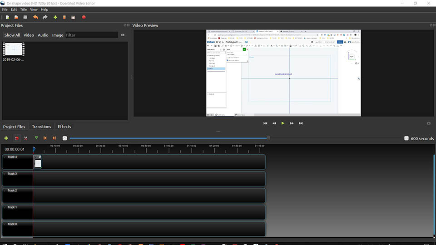436x245 pixels.
Task: Toggle snapping with the magnet icon
Action: click(17, 138)
